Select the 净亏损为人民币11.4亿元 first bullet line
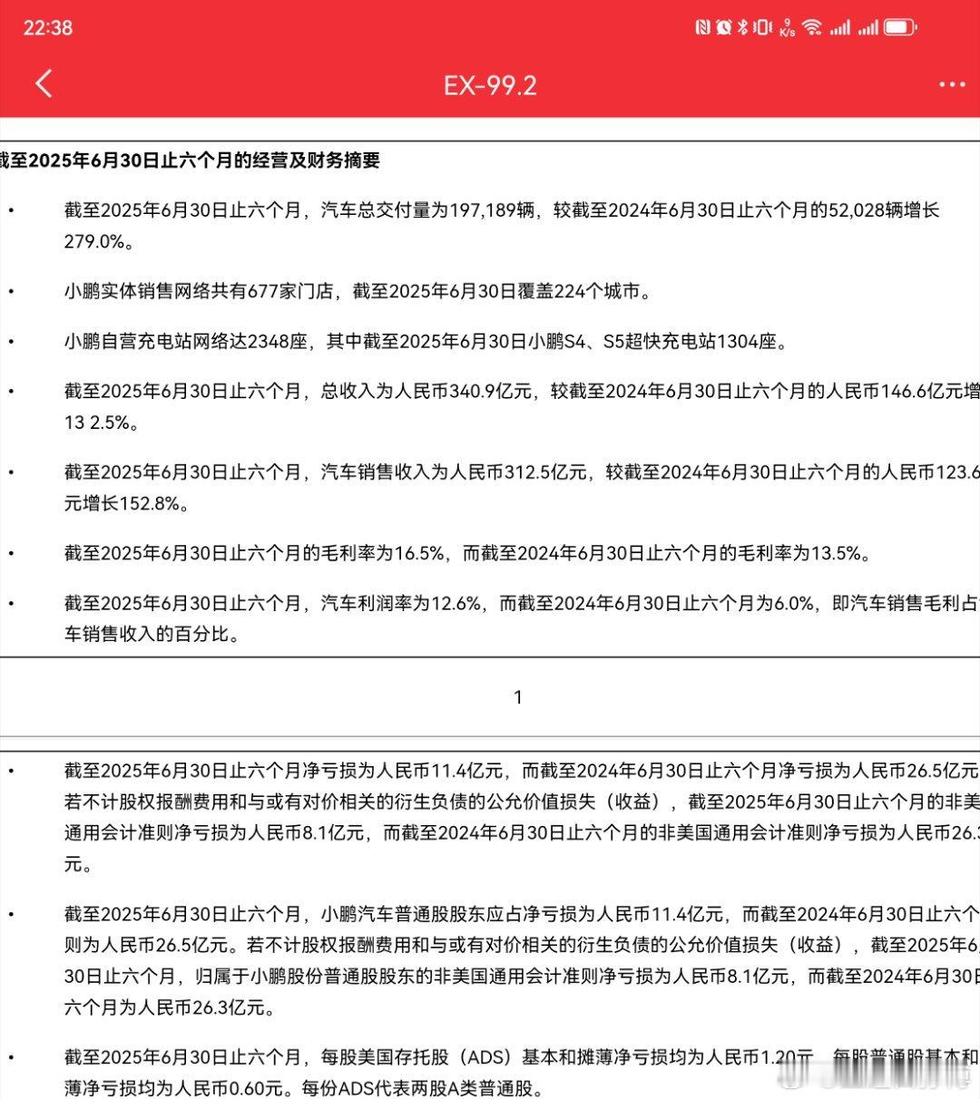The image size is (980, 1099). tap(522, 771)
